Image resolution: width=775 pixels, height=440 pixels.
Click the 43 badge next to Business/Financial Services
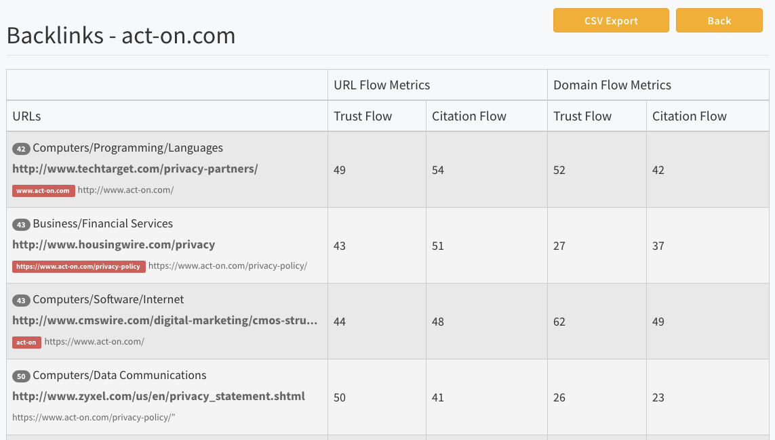[x=21, y=225]
